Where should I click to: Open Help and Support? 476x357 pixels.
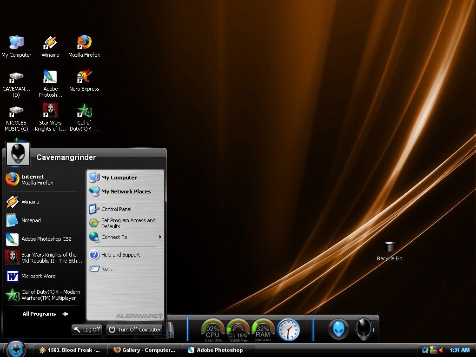click(x=126, y=255)
